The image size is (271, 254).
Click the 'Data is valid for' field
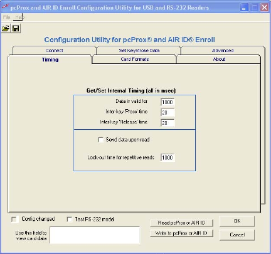tap(167, 102)
